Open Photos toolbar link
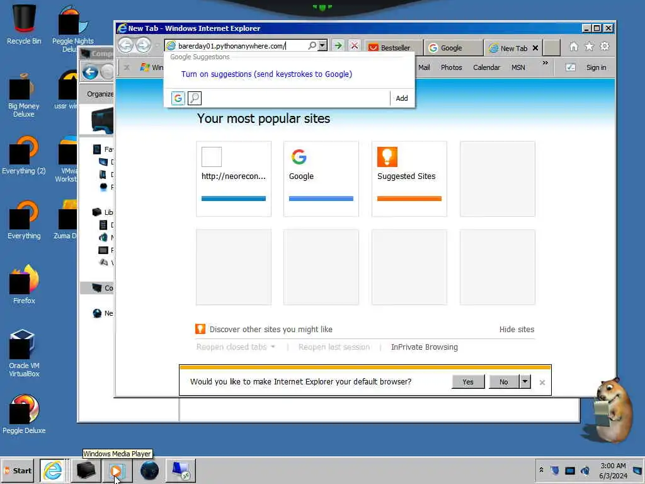This screenshot has height=484, width=645. [451, 67]
